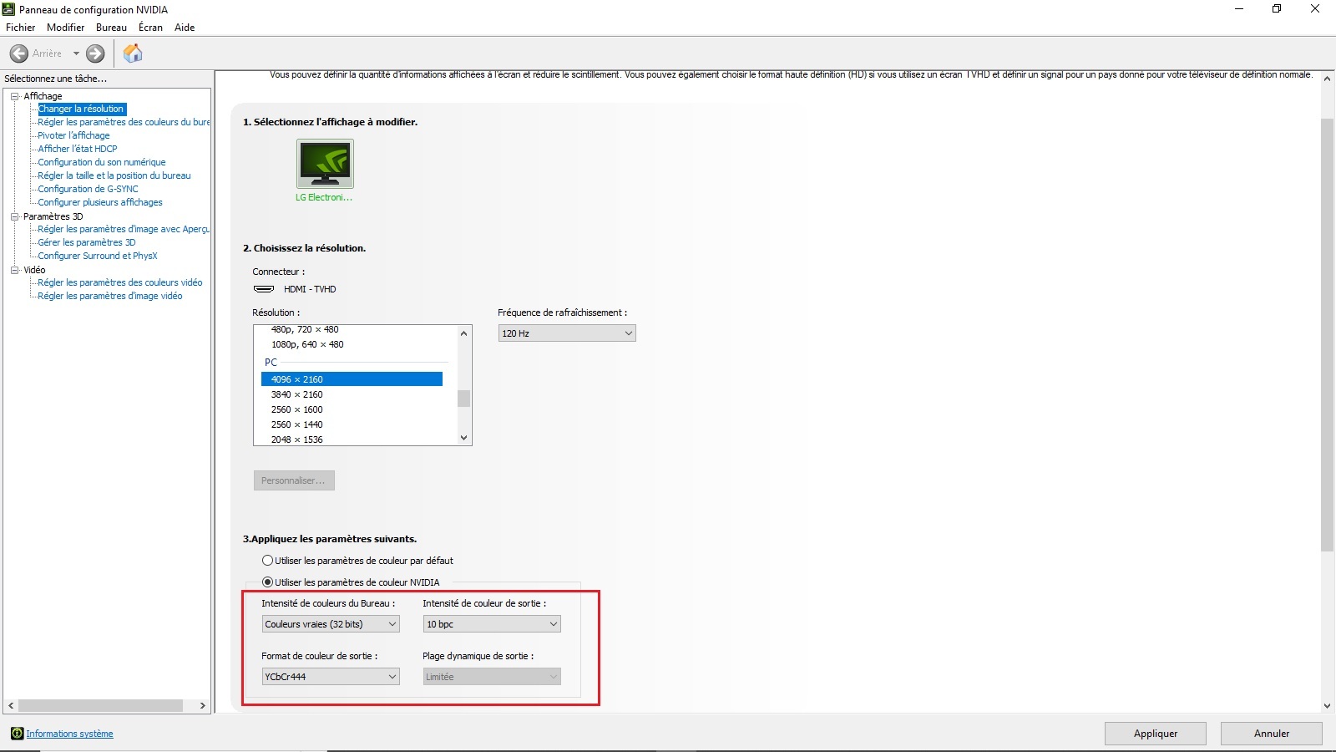This screenshot has width=1336, height=752.
Task: Open the Aide menu
Action: point(185,28)
